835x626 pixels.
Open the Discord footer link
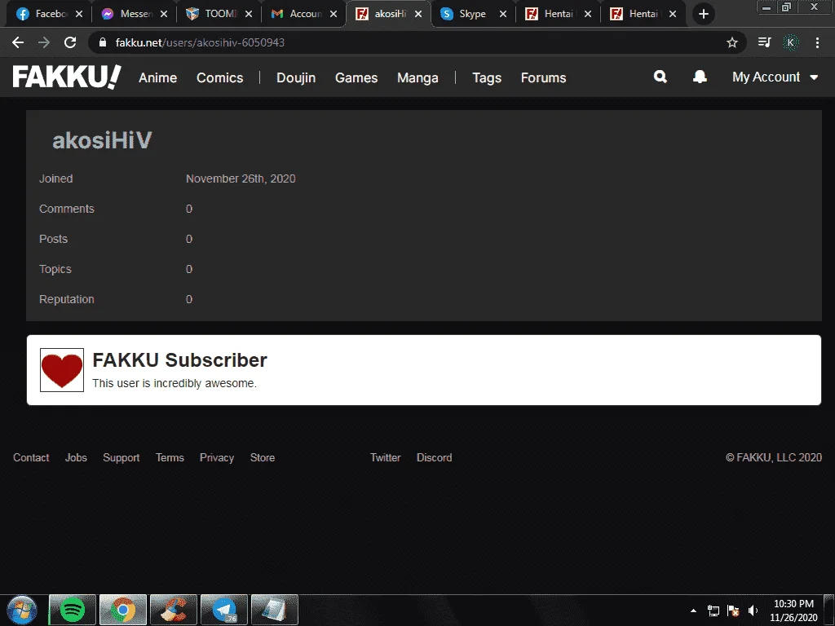tap(434, 458)
